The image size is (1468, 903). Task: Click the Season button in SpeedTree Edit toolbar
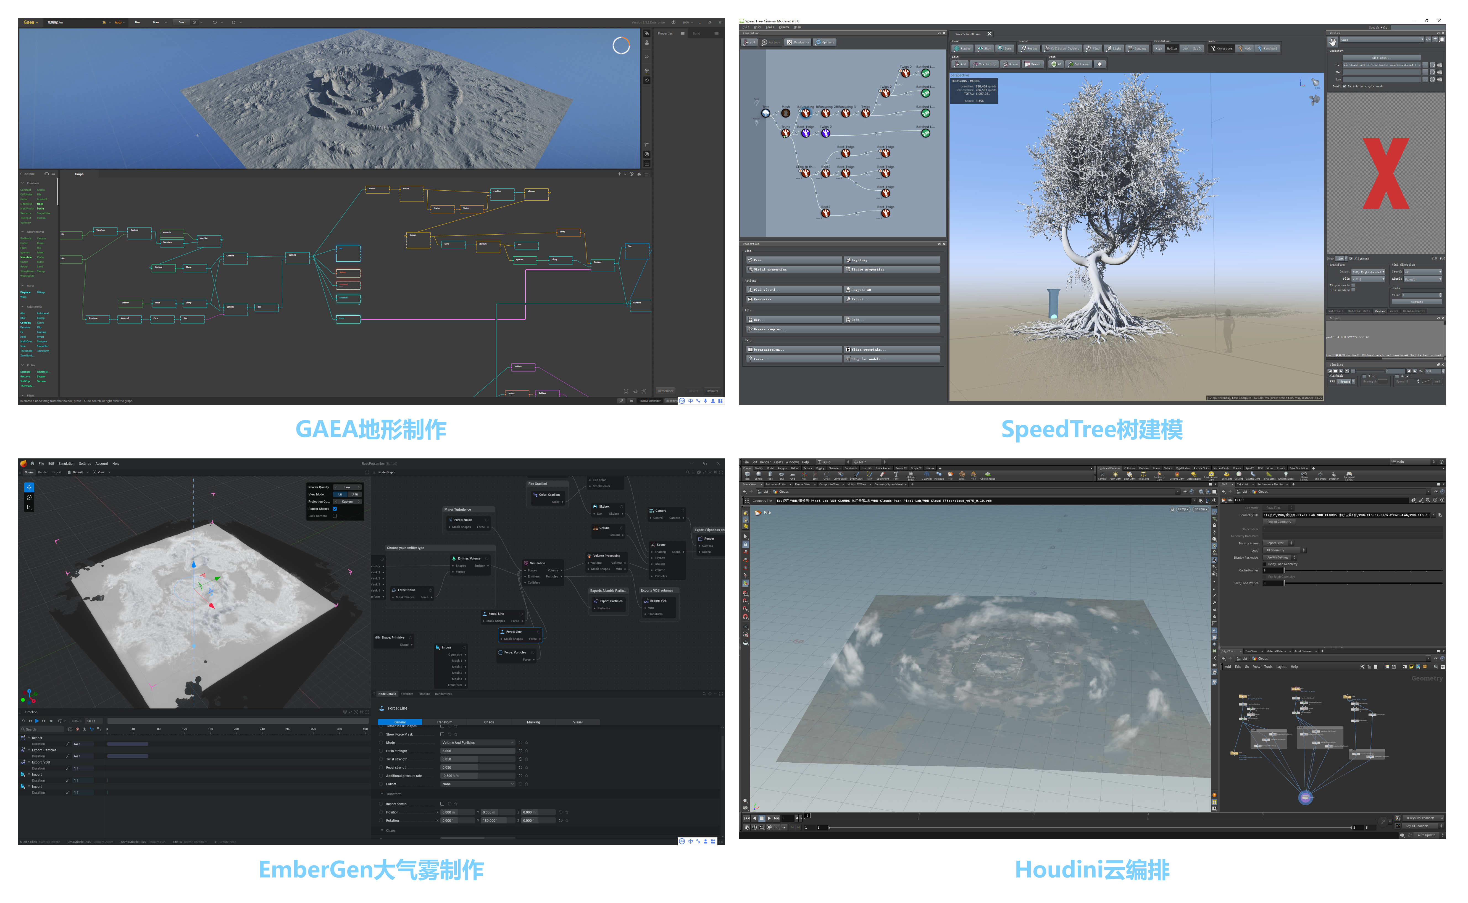pyautogui.click(x=1033, y=64)
